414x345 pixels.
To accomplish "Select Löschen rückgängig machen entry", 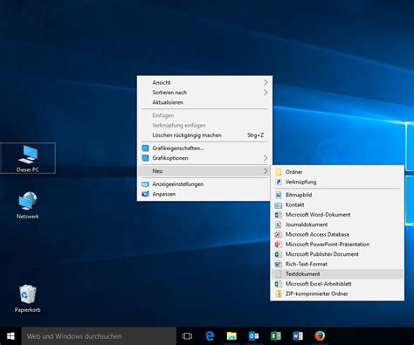I will click(x=204, y=135).
